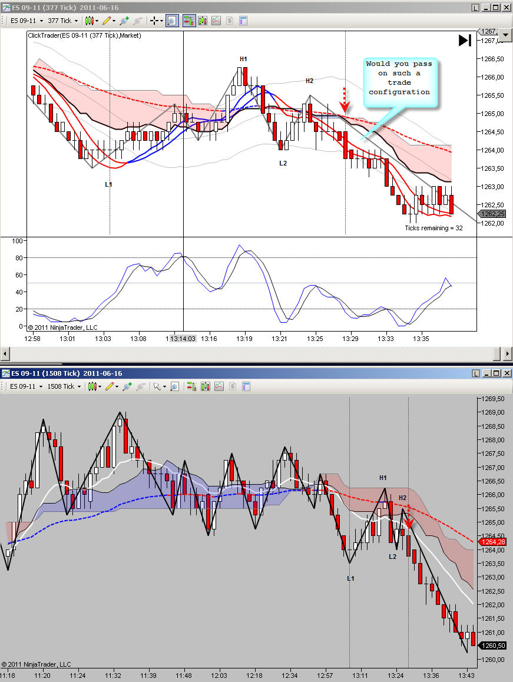Open instrument selector ES 09-11 in 1508 Tick window
Screen dimensions: 513x682
26,386
